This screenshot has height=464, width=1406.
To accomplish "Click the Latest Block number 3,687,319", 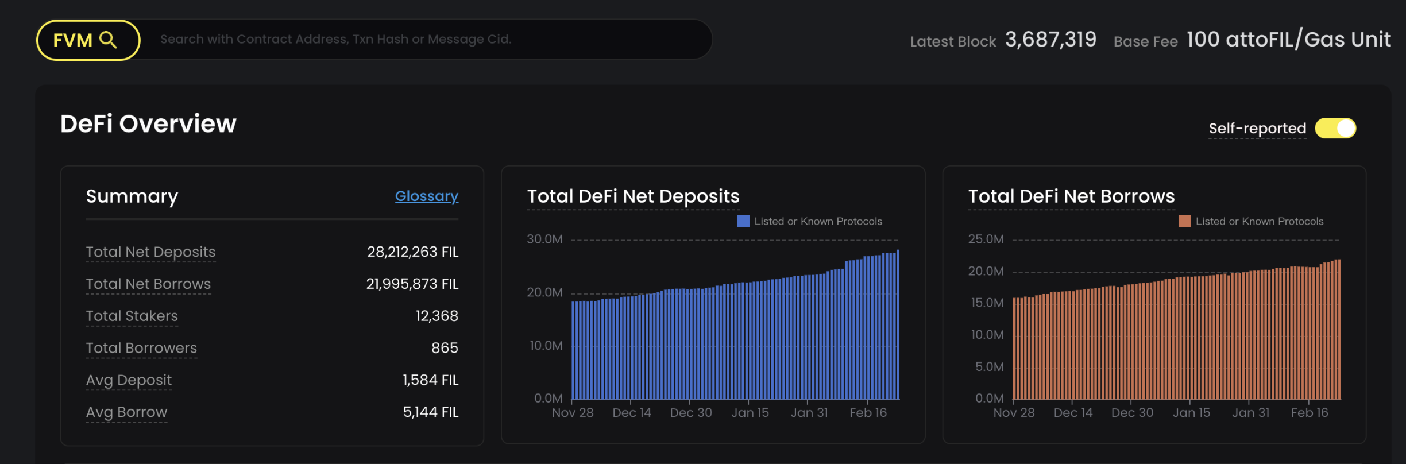I will [x=1050, y=40].
